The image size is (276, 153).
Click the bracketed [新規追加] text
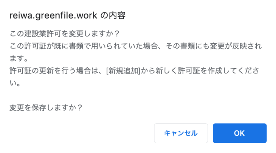pyautogui.click(x=123, y=71)
